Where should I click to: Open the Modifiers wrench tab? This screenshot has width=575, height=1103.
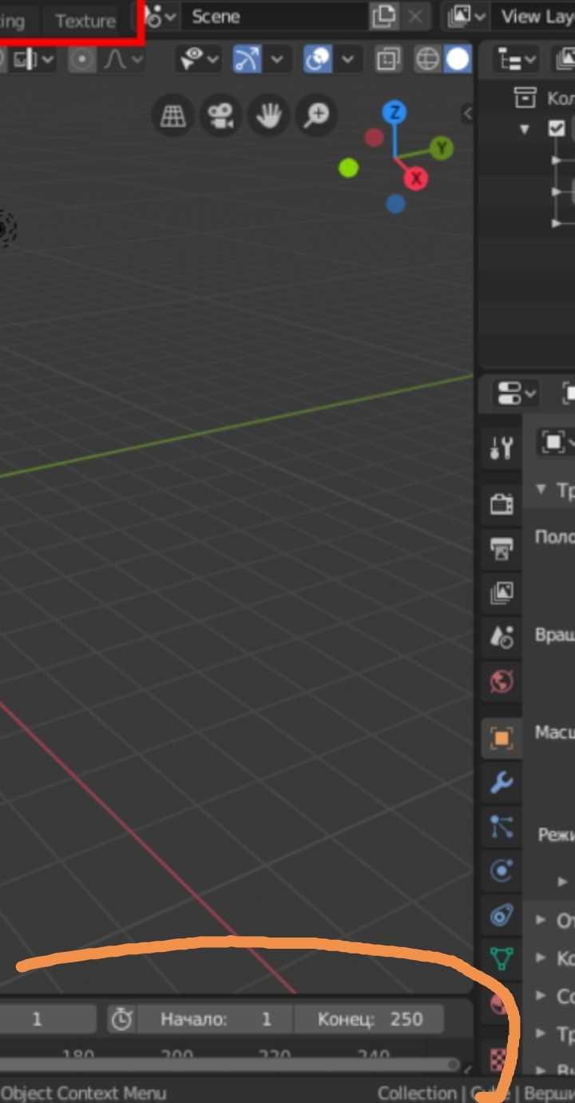click(x=502, y=782)
